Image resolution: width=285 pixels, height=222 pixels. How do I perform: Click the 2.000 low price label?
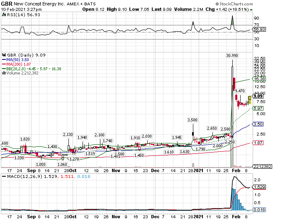coord(218,146)
